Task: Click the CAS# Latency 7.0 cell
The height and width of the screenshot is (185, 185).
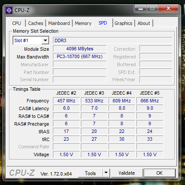Action: 94,108
